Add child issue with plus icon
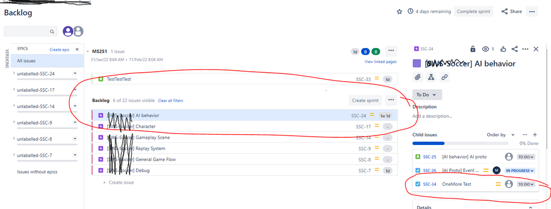Image resolution: width=551 pixels, height=209 pixels. (535, 135)
